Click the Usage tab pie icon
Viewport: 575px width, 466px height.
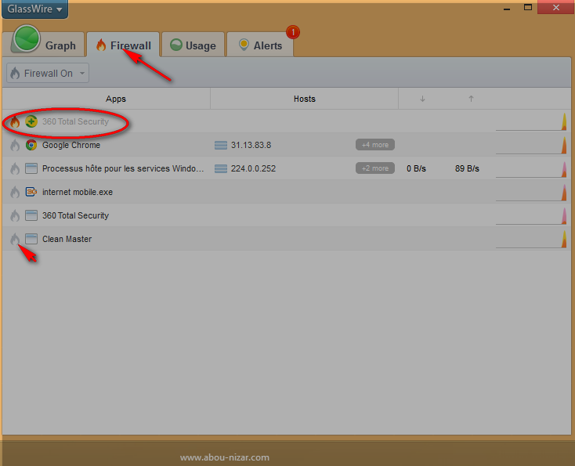point(176,45)
